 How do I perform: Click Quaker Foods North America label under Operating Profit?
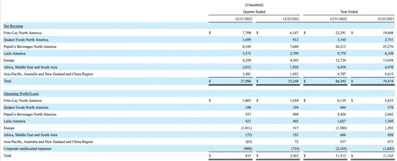tap(26, 107)
